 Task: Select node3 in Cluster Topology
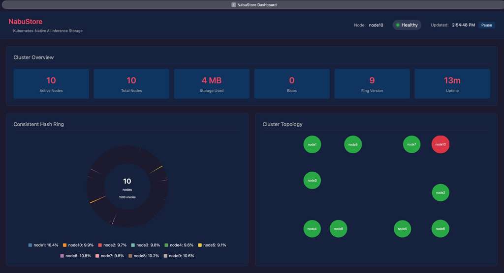click(312, 180)
